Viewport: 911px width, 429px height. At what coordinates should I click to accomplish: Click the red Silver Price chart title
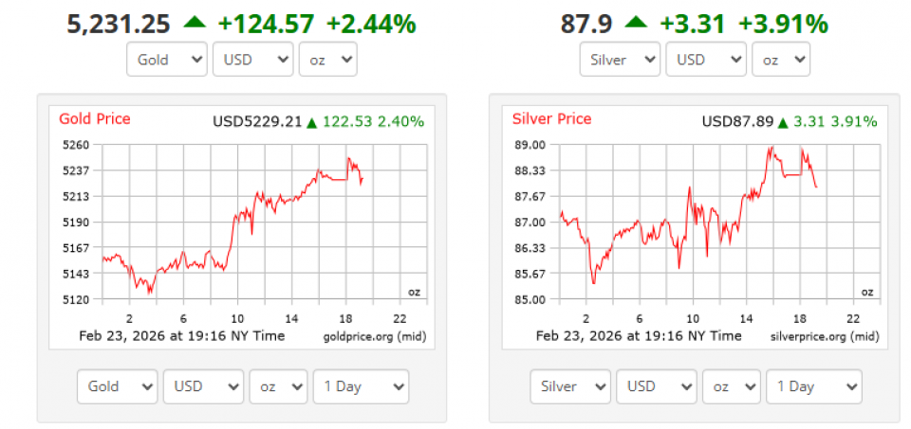tap(551, 119)
